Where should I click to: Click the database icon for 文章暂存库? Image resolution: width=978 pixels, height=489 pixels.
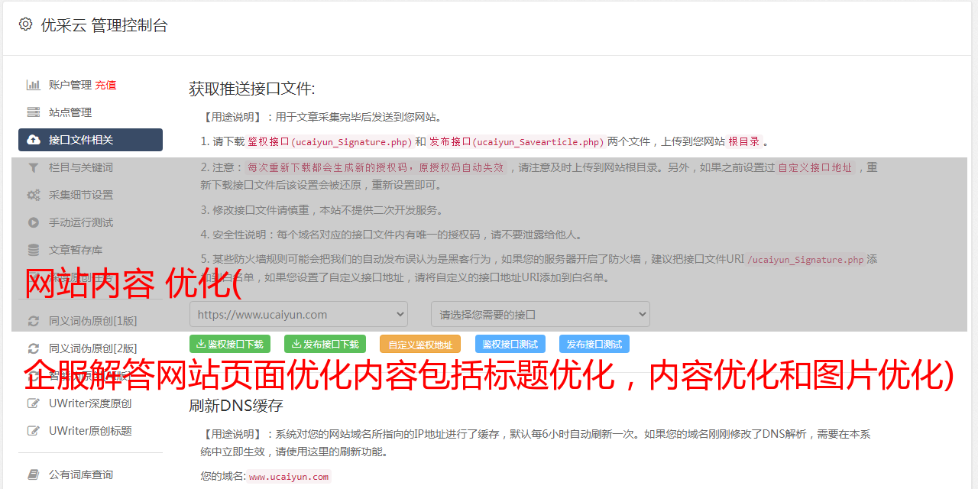tap(34, 250)
